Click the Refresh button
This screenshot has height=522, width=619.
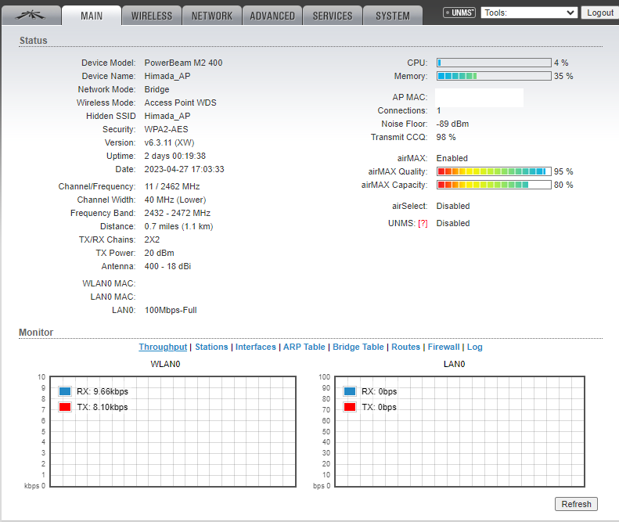pyautogui.click(x=576, y=504)
